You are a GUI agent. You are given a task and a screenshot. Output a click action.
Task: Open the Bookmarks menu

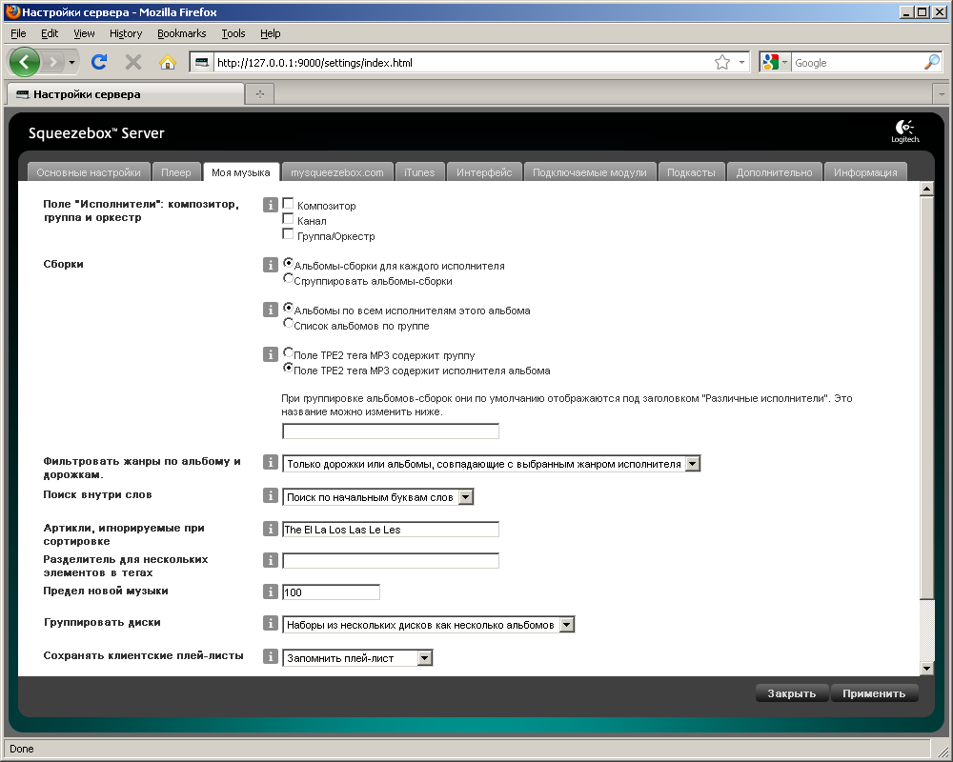(x=182, y=33)
